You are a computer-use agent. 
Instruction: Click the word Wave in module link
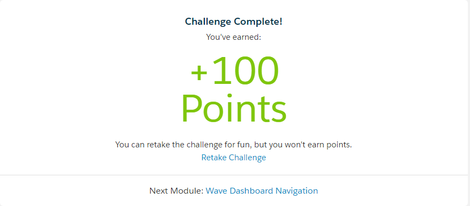216,191
